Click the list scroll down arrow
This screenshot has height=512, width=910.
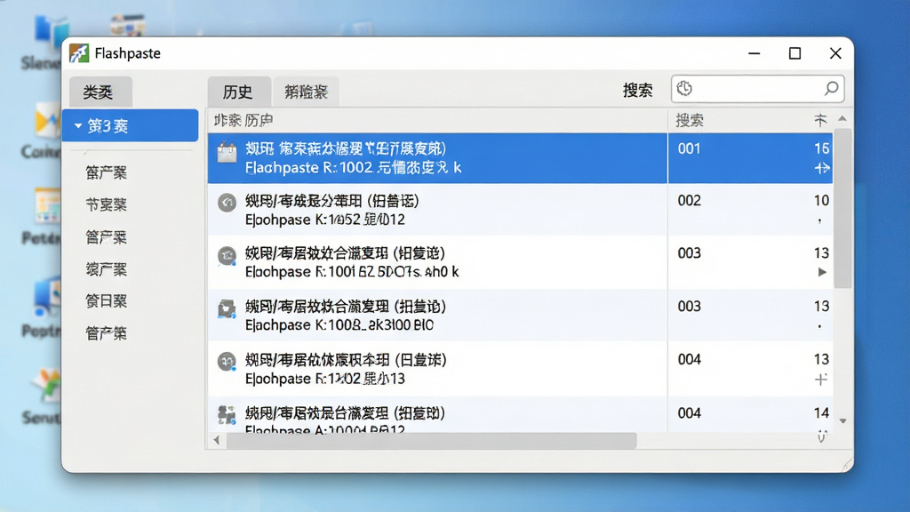(842, 420)
